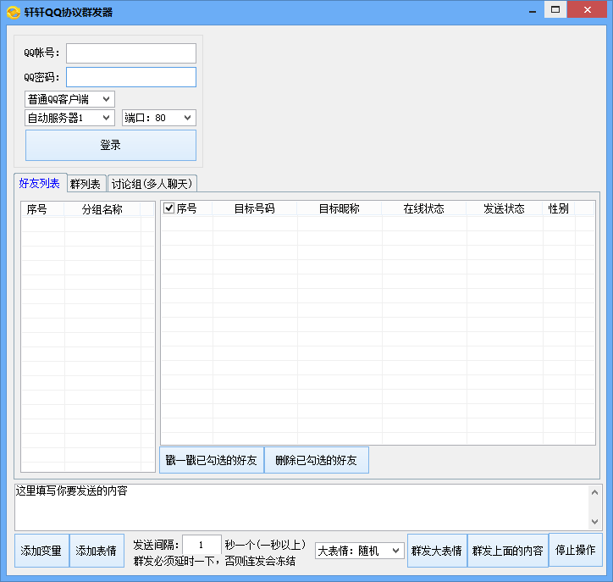This screenshot has height=582, width=613.
Task: Click the 性别 column header
Action: pyautogui.click(x=559, y=209)
